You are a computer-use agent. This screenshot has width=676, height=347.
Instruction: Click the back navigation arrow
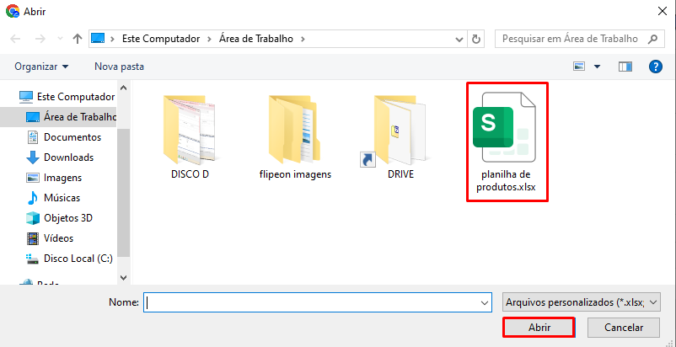pyautogui.click(x=15, y=39)
